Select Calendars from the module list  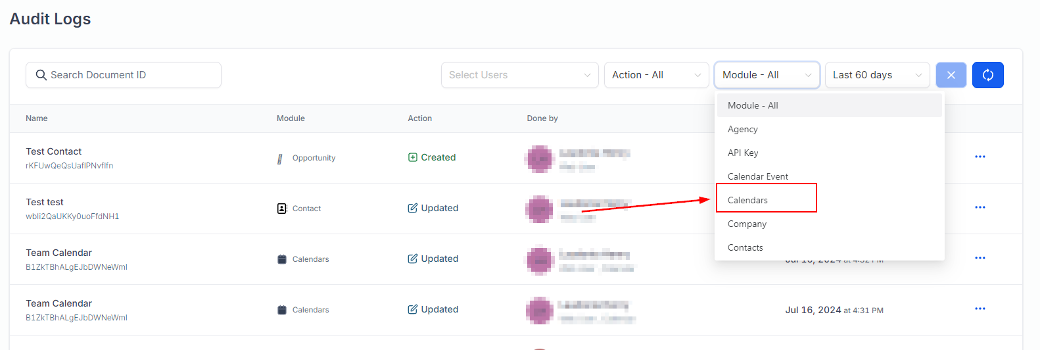(747, 200)
